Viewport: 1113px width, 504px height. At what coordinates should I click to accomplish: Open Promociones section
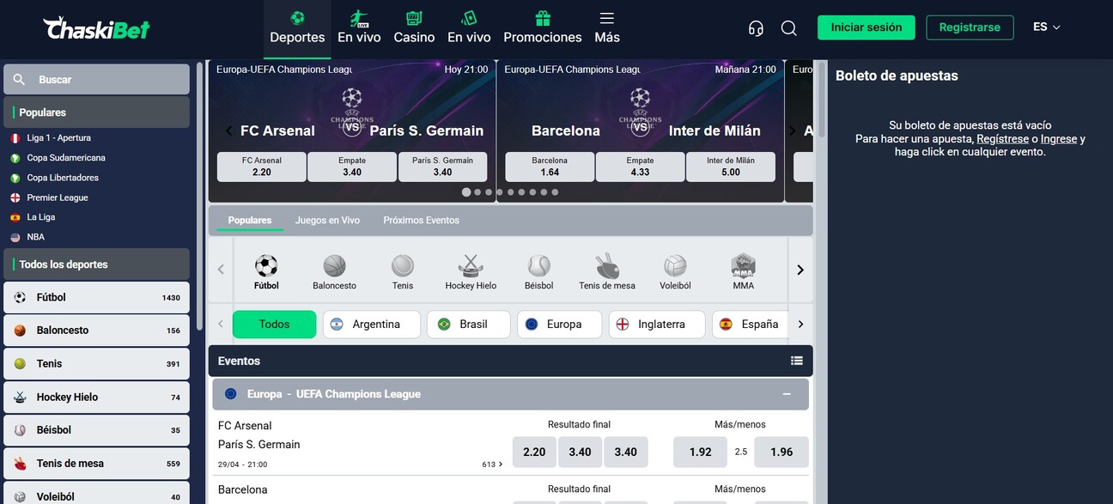pos(543,27)
